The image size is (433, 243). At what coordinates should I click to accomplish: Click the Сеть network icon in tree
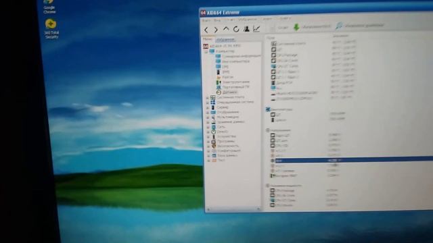click(214, 127)
